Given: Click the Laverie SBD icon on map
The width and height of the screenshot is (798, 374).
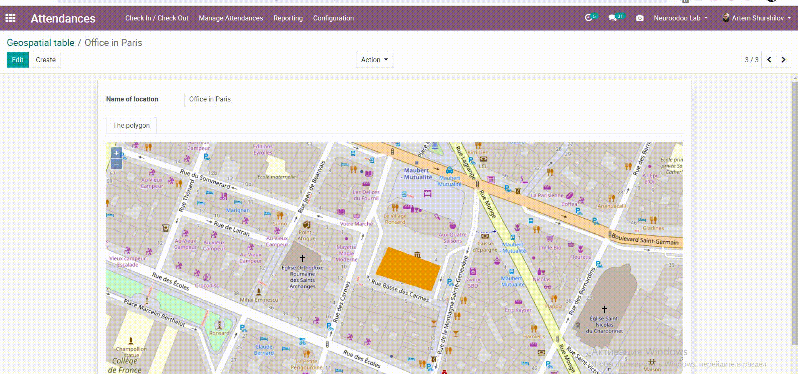Looking at the screenshot, I should pyautogui.click(x=473, y=271).
